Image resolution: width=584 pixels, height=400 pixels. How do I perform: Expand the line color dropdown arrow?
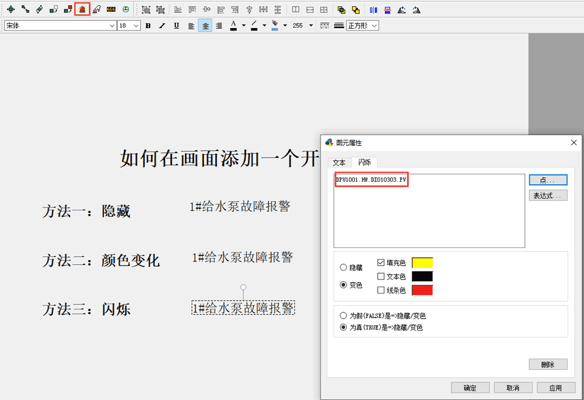click(264, 25)
